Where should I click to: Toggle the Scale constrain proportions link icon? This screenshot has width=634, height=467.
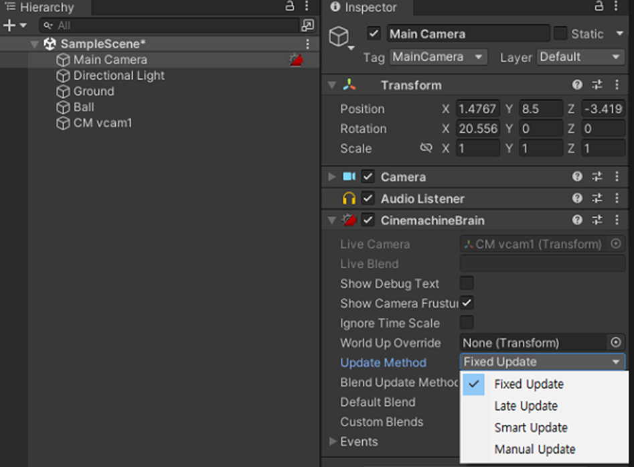pos(426,148)
